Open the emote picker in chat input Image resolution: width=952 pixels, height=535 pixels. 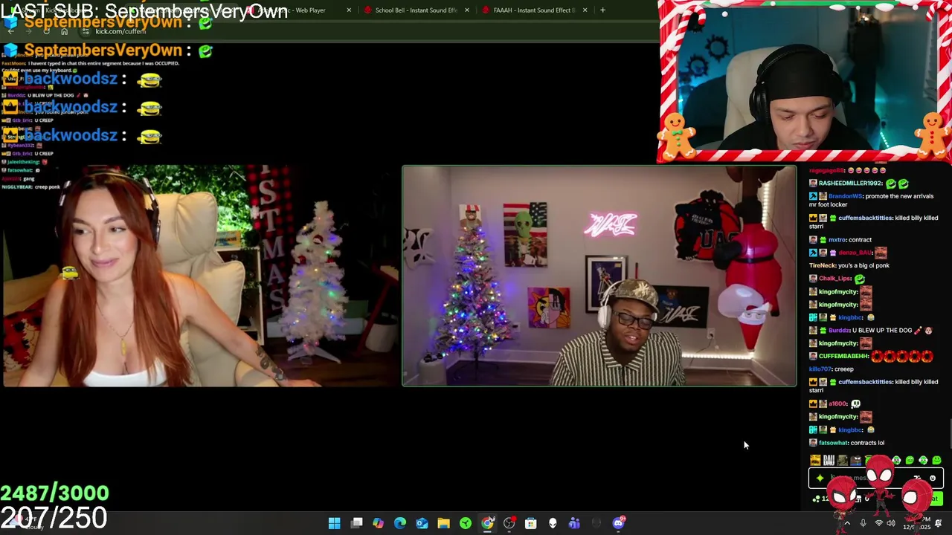(933, 479)
